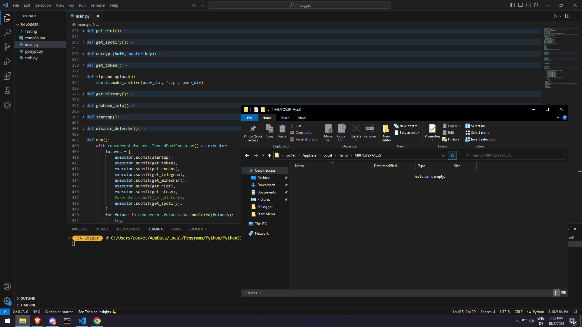Open the Windows Start menu
This screenshot has height=327, width=582.
[7, 321]
